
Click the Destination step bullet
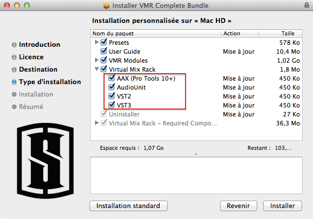(14, 70)
